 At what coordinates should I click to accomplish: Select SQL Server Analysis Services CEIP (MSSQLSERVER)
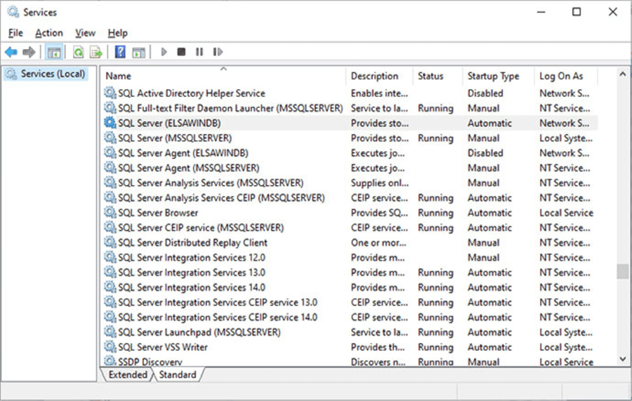(x=221, y=198)
